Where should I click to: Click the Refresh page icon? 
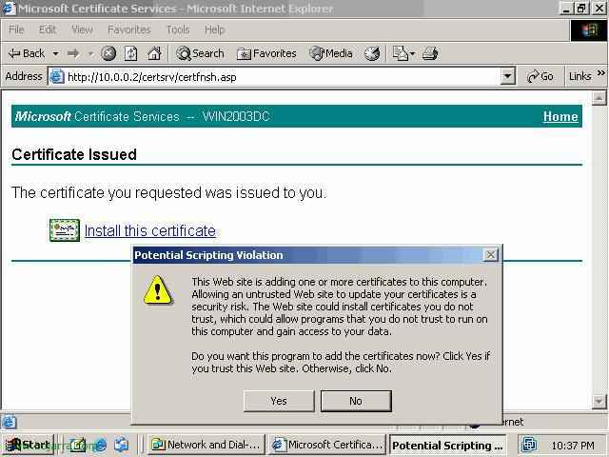pos(131,53)
